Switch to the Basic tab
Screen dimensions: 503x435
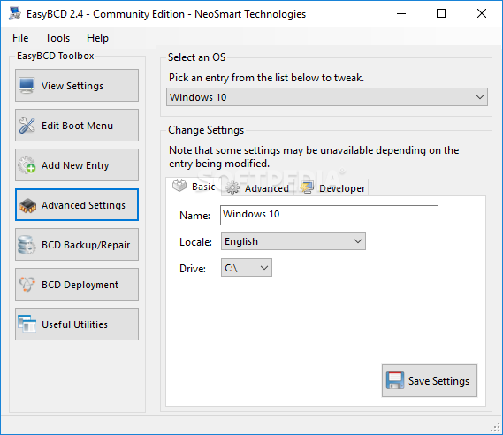[194, 187]
